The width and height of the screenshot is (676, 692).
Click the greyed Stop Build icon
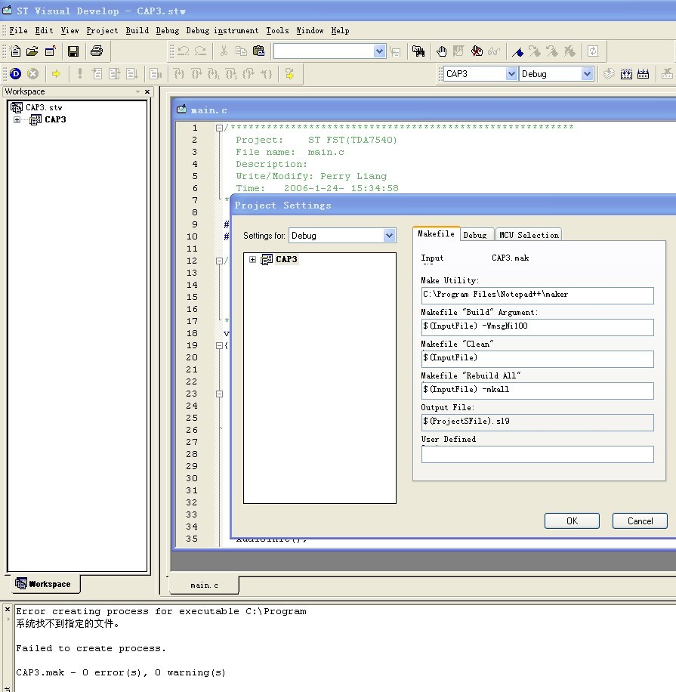[667, 74]
